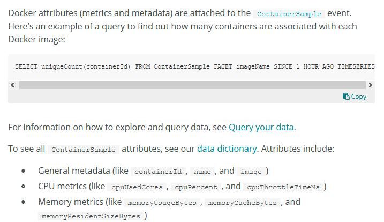Click the name inline code tag

202,172
